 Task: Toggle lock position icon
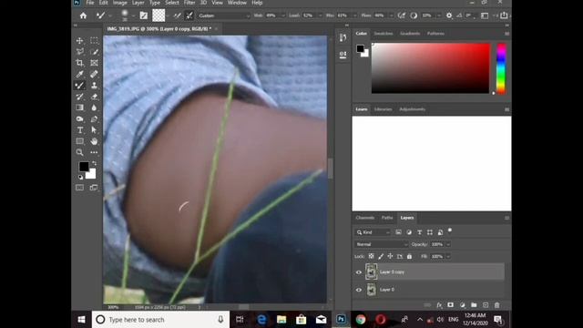(390, 256)
